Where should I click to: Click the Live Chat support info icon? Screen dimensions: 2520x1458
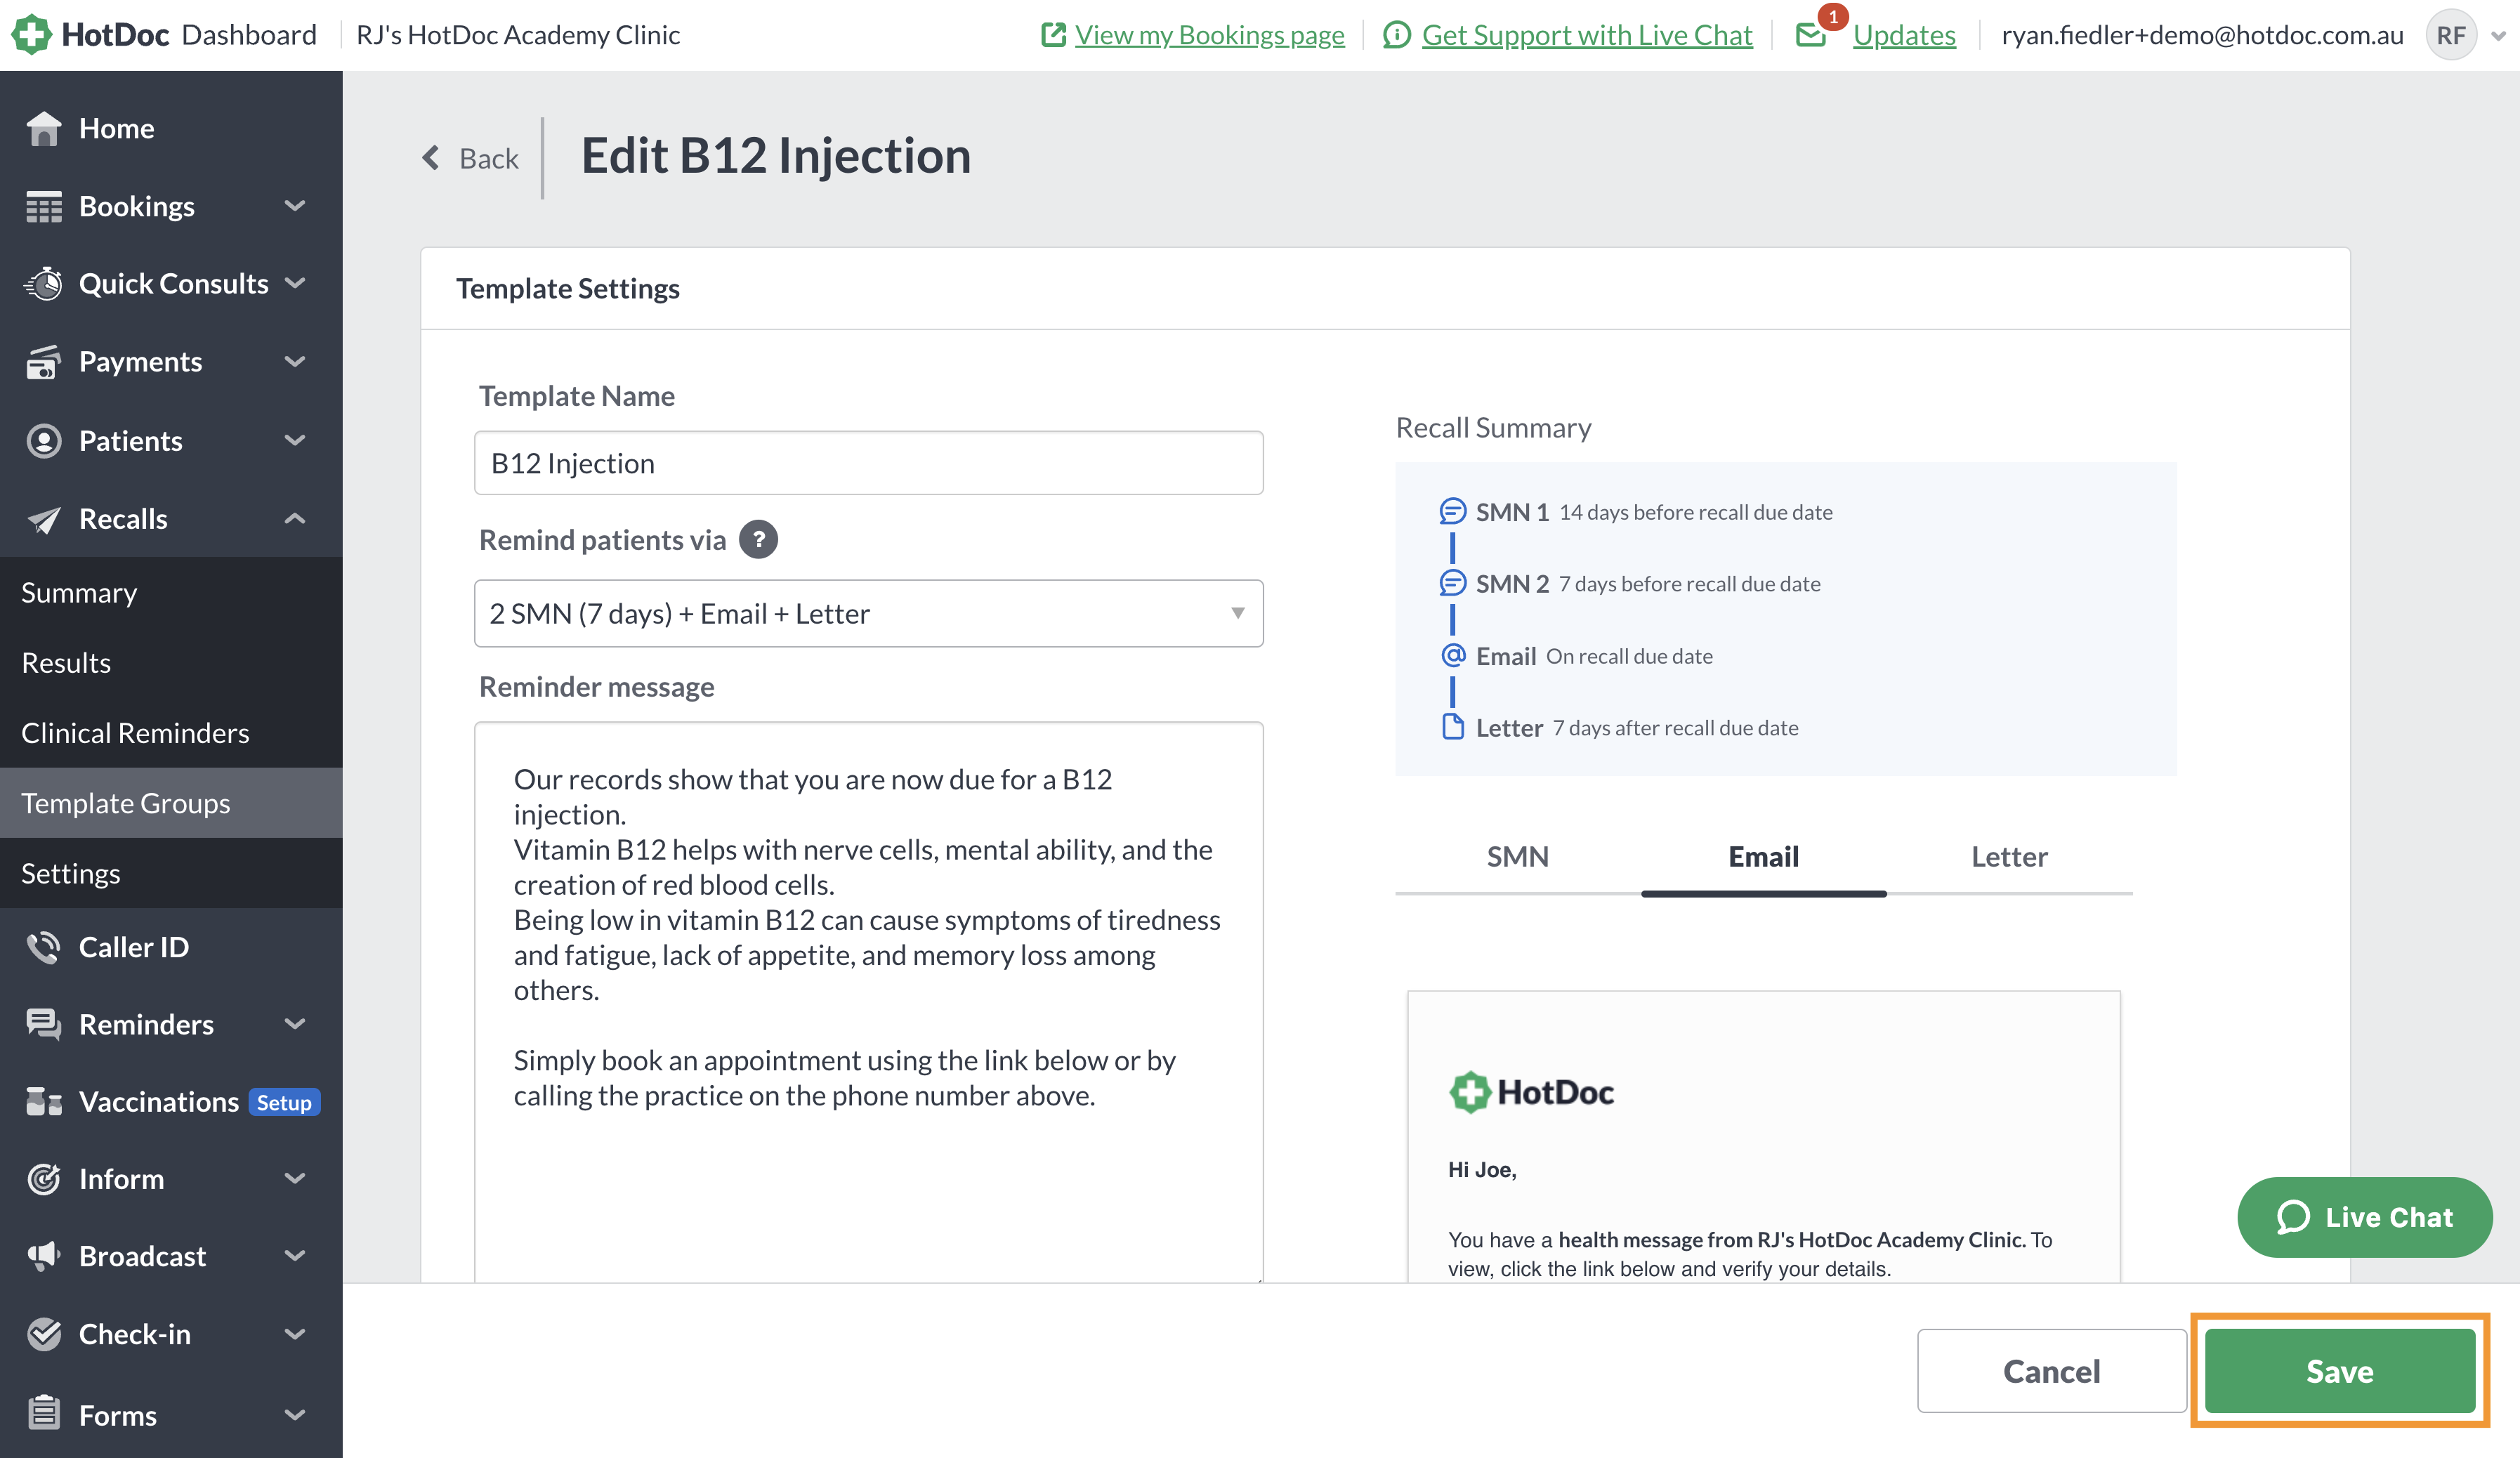pos(1397,35)
